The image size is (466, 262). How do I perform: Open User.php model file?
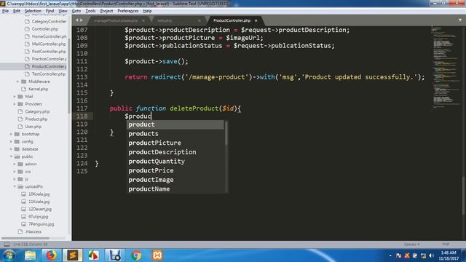click(33, 127)
